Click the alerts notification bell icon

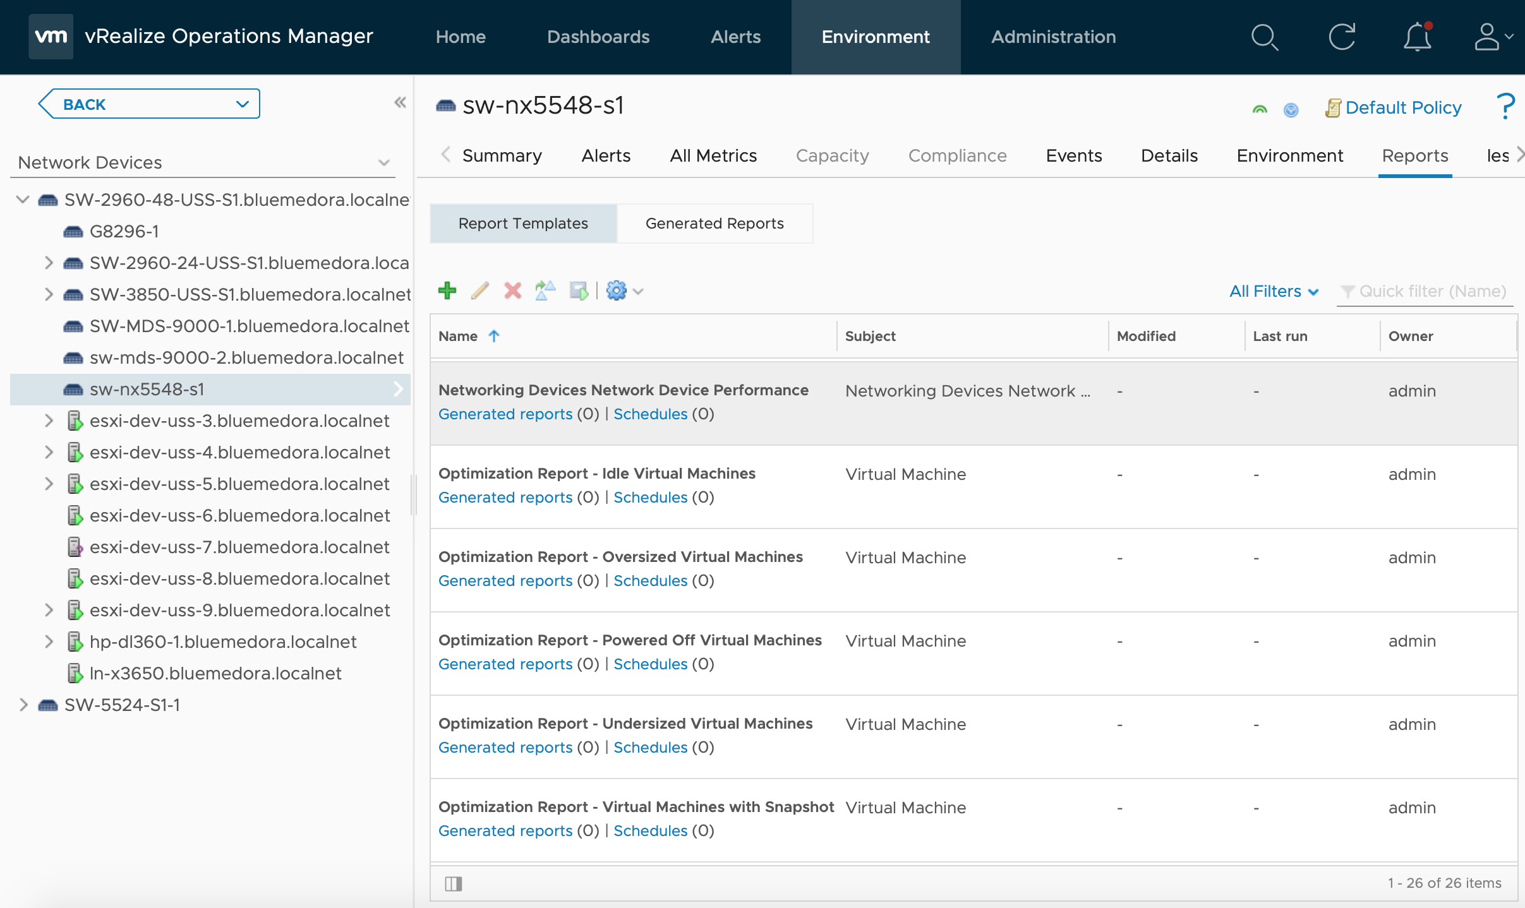(x=1417, y=35)
